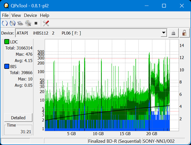191x145 pixels.
Task: Open the Device menu
Action: (x=30, y=15)
